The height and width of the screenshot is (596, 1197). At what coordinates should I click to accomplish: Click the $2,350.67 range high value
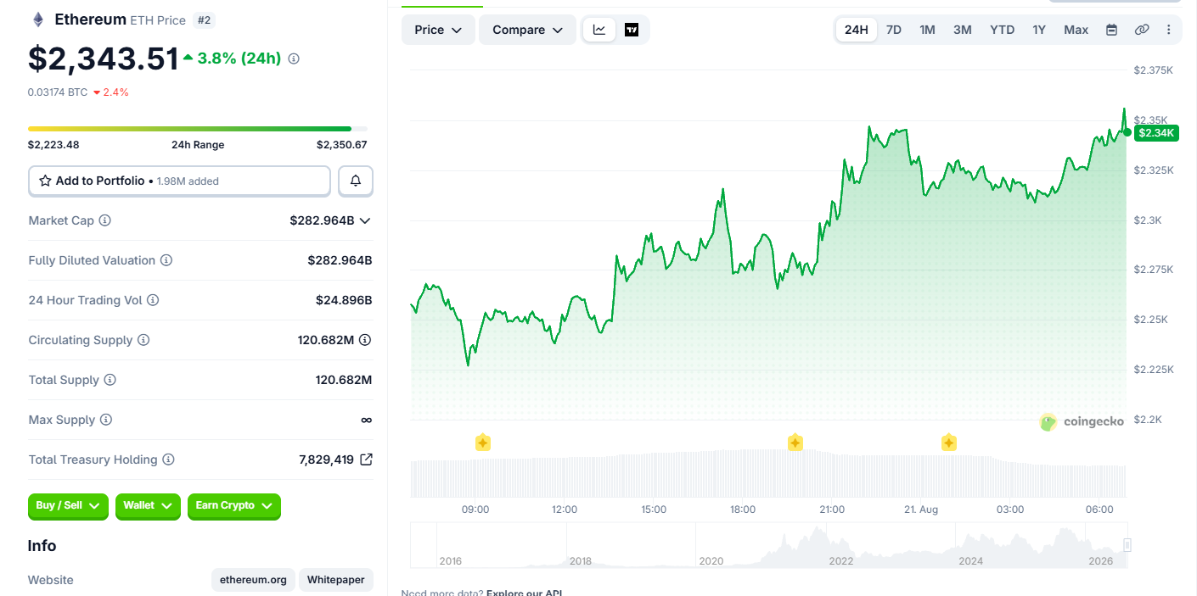pos(342,145)
